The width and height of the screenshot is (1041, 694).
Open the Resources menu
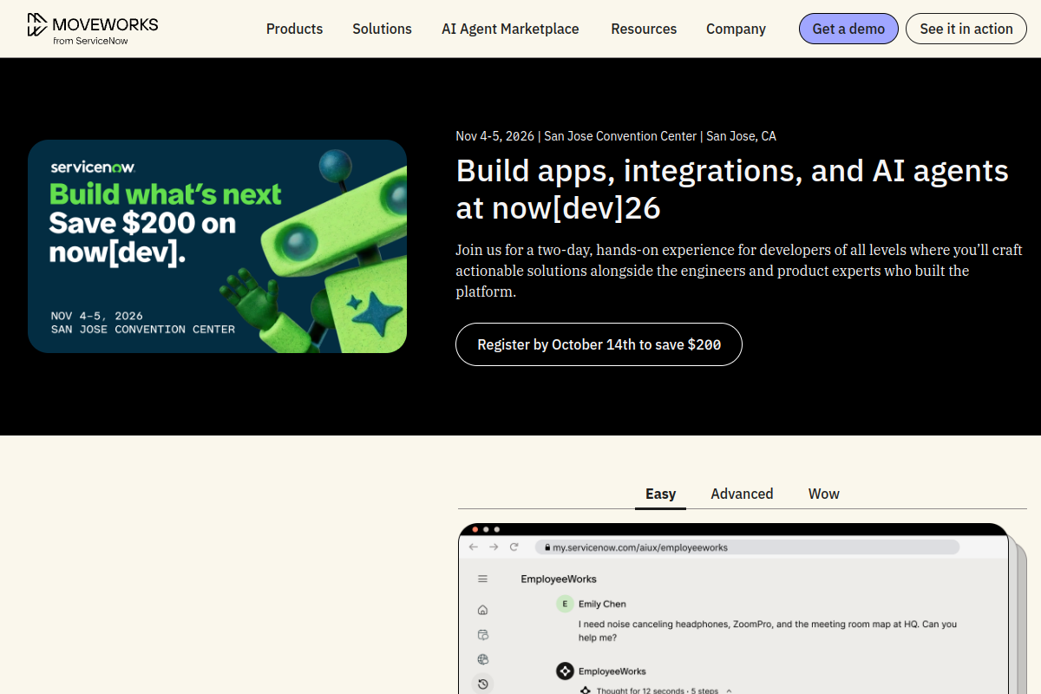pos(644,29)
